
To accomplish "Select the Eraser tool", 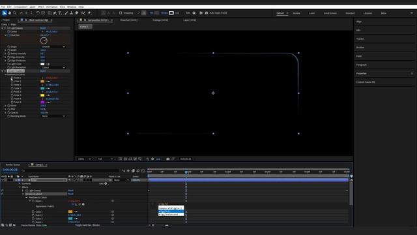I will (x=77, y=13).
